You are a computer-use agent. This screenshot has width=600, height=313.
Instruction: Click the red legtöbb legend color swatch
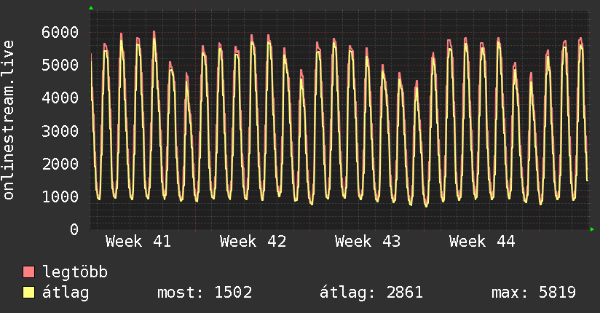click(29, 273)
